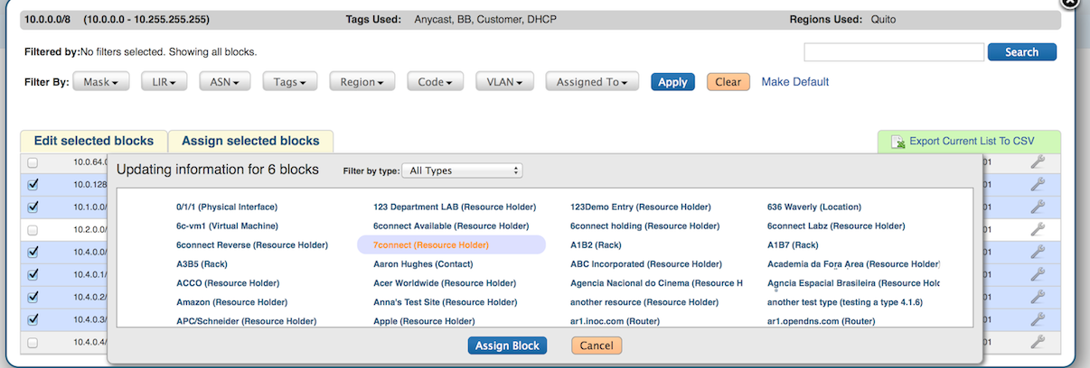Screen dimensions: 1090x368
Task: Click the CSV export spreadsheet icon
Action: [x=898, y=142]
